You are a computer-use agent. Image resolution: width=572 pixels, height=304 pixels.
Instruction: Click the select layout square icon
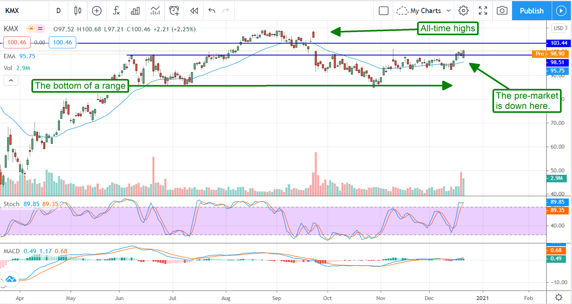tap(384, 11)
